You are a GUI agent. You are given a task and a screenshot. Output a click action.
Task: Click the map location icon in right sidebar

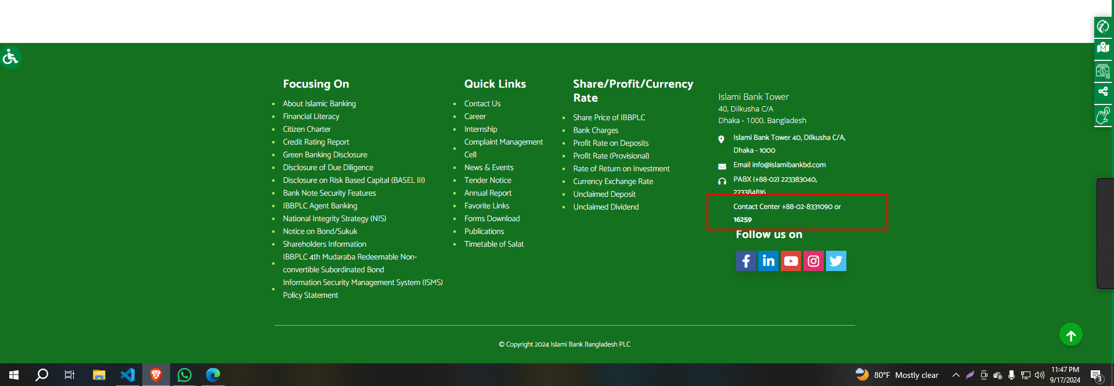coord(1103,48)
